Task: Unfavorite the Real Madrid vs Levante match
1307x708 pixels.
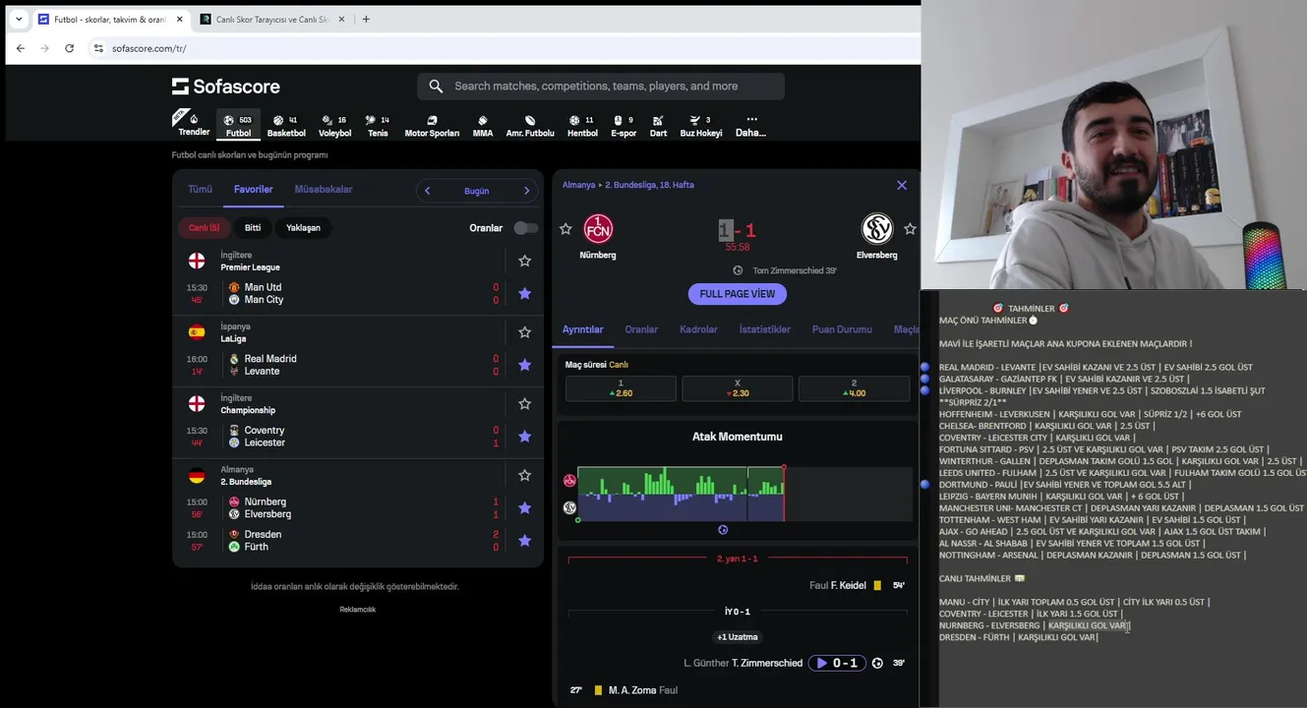Action: 524,365
